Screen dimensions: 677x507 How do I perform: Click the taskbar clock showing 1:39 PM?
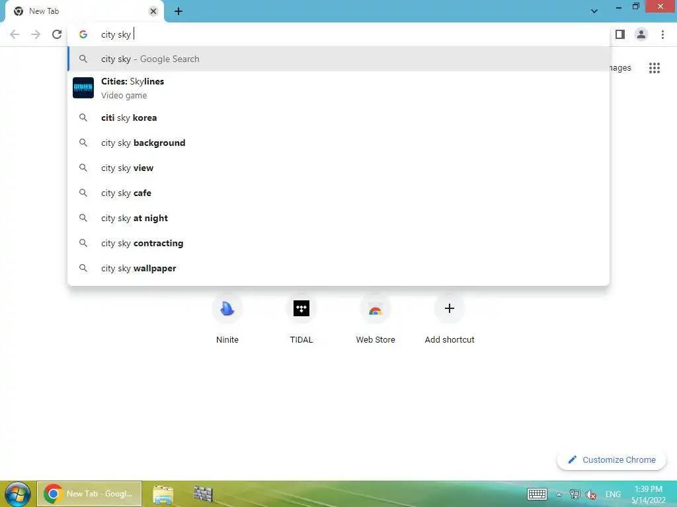click(x=649, y=494)
